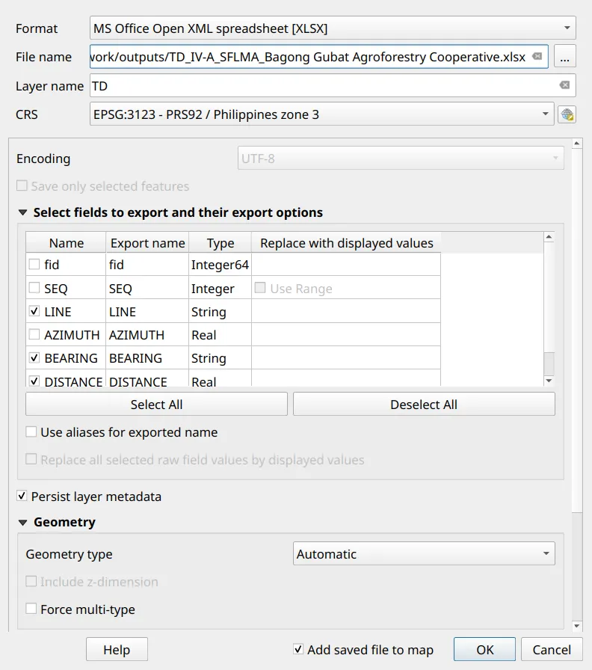Click Replace with displayed values column header
Image resolution: width=592 pixels, height=670 pixels.
346,243
